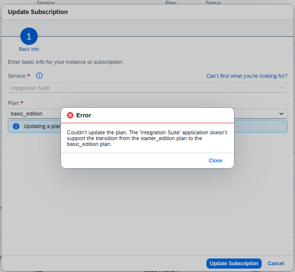Open the Service info tooltip icon
This screenshot has height=272, width=295.
coord(39,76)
